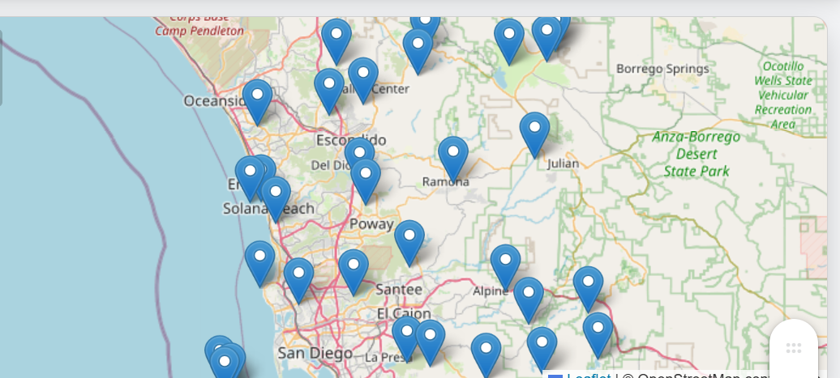Click the Anza-Borrego Desert State Park label

click(696, 154)
